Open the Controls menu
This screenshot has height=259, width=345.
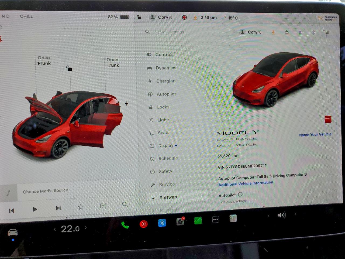tap(160, 54)
